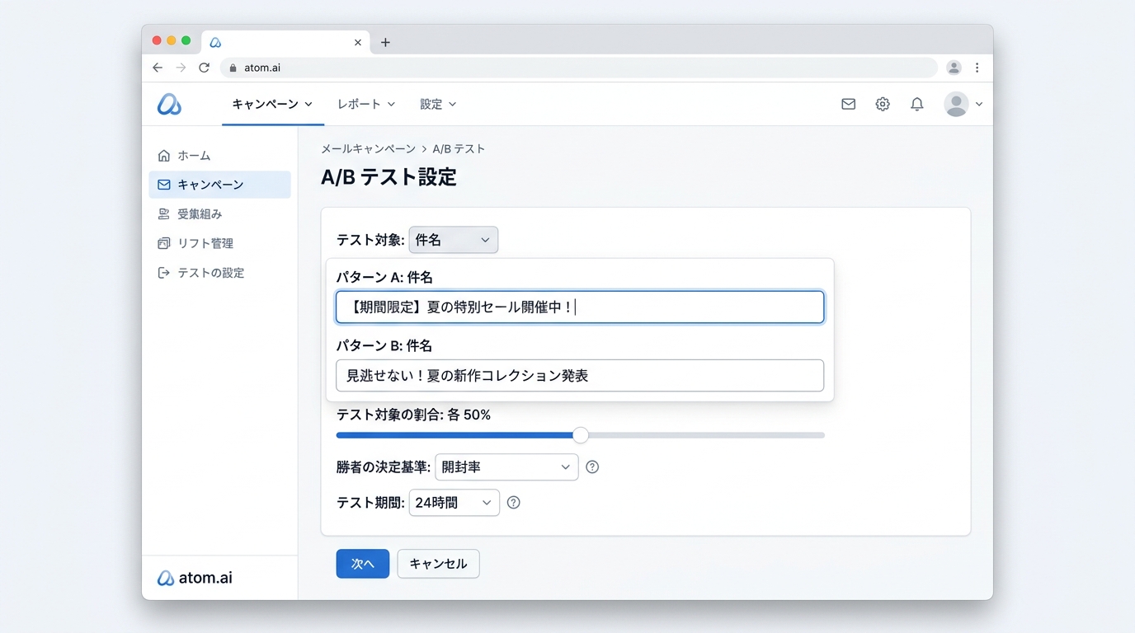
Task: Click the 次へ button
Action: tap(362, 564)
